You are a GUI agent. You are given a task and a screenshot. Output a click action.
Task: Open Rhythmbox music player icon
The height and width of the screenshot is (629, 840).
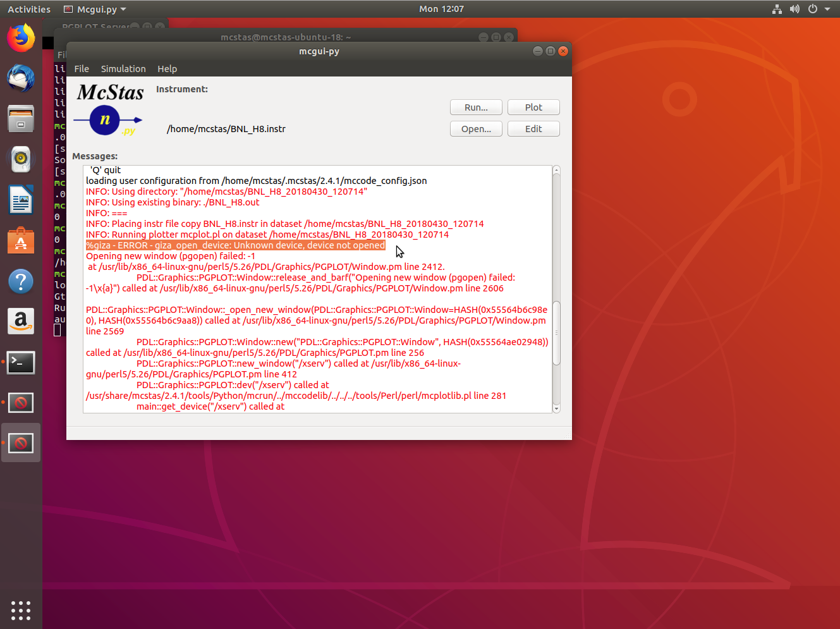[21, 159]
